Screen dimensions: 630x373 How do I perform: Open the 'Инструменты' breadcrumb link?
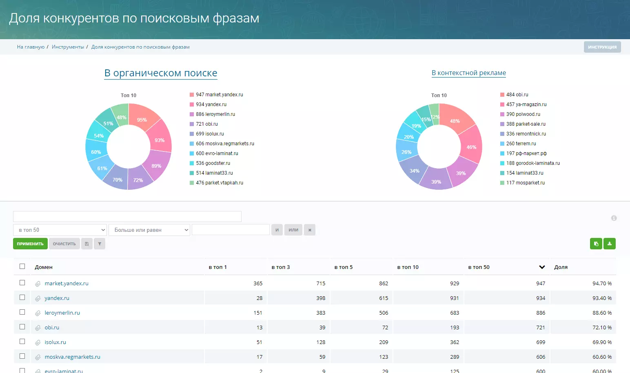[x=68, y=47]
